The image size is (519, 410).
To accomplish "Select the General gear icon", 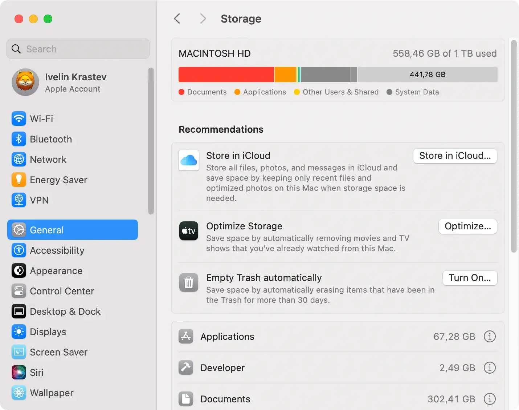I will coord(19,230).
